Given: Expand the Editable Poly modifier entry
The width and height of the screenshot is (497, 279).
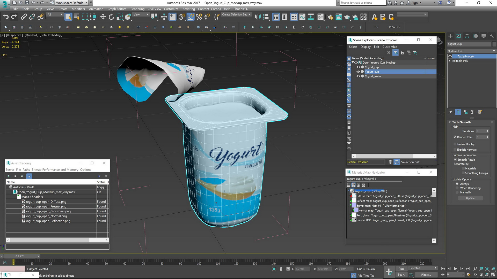Looking at the screenshot, I should (x=450, y=61).
